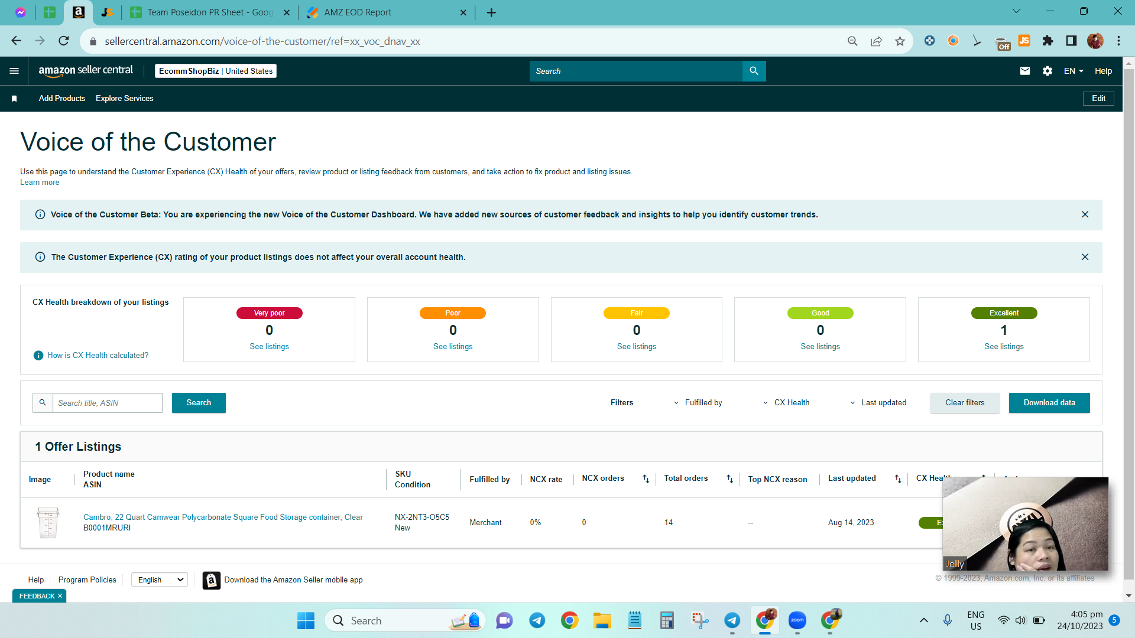The image size is (1135, 638).
Task: Open the Amazon Seller Central home logo
Action: coord(86,71)
